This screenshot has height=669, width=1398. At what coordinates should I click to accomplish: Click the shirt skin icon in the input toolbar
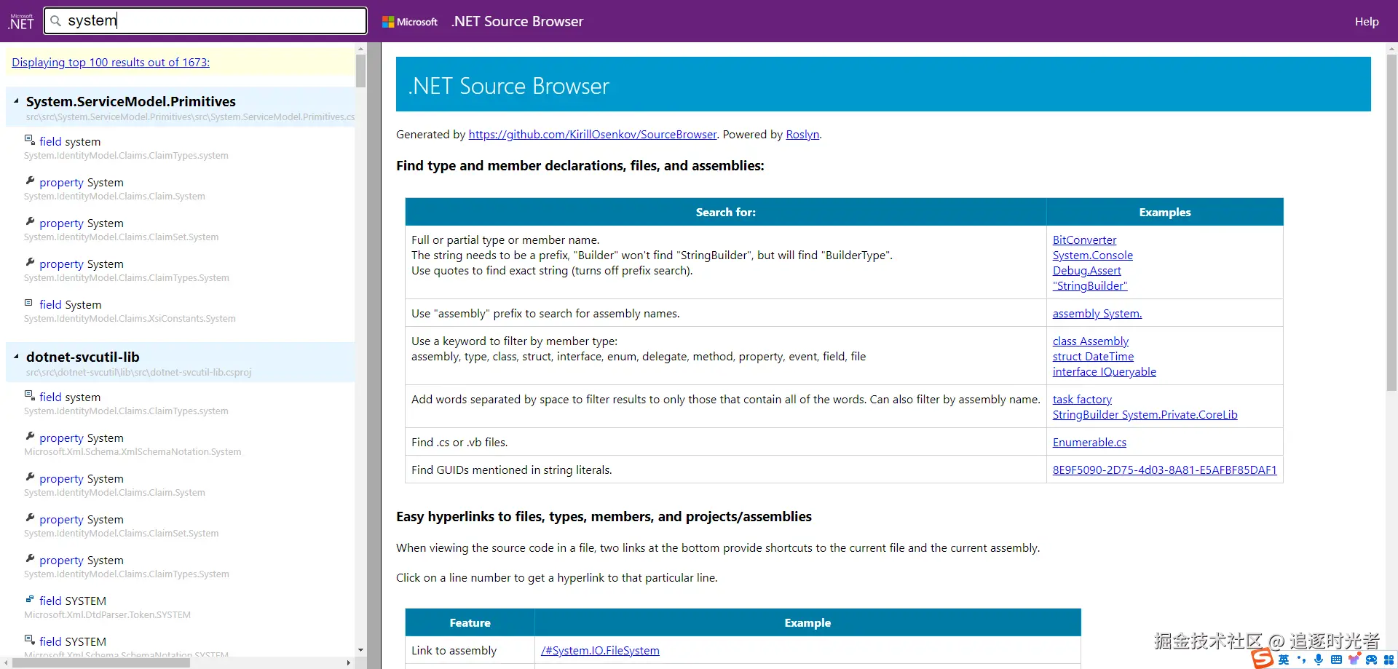pyautogui.click(x=1354, y=660)
